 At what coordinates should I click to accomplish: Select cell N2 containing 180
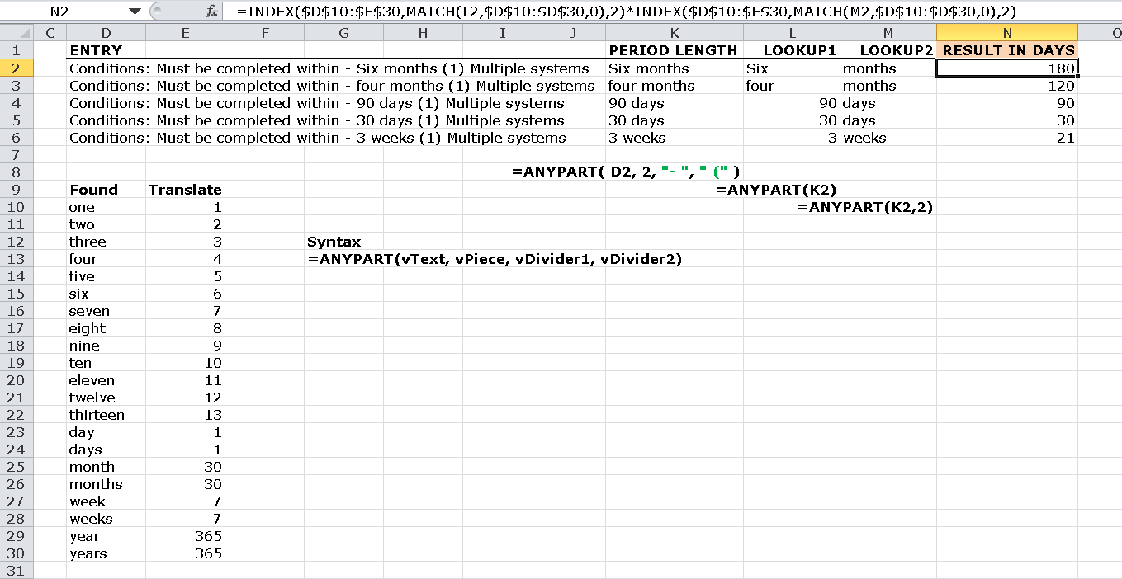(1007, 68)
